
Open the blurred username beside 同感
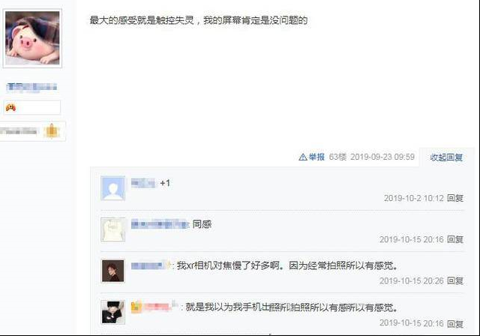tap(160, 224)
